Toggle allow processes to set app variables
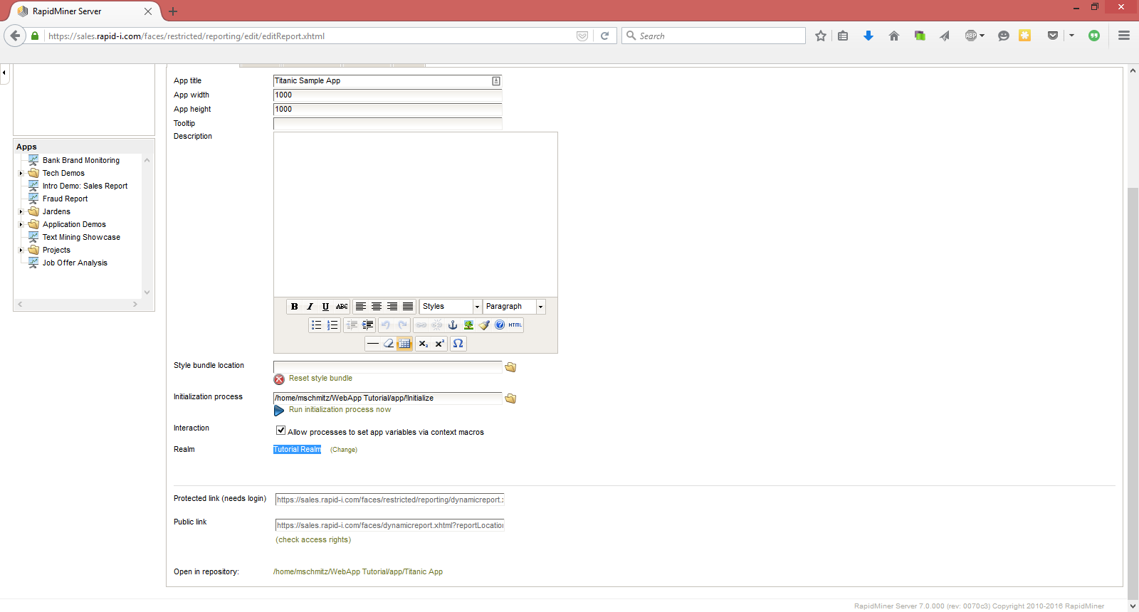The width and height of the screenshot is (1139, 612). (281, 431)
